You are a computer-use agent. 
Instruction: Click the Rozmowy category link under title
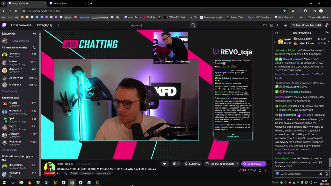pyautogui.click(x=62, y=173)
